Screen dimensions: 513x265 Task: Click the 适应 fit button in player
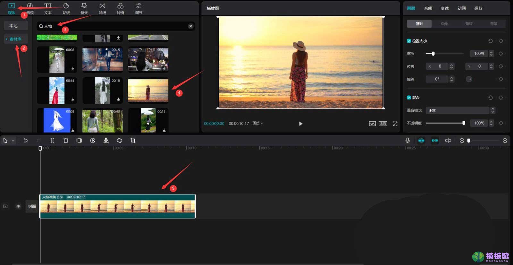pos(383,124)
